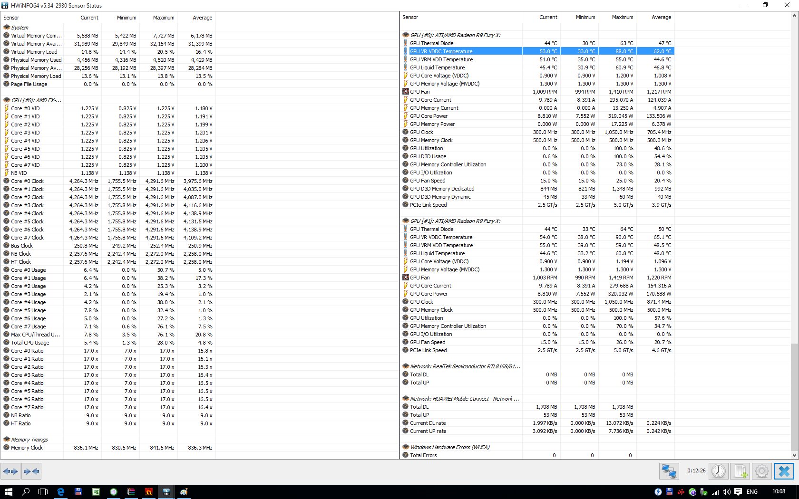Select the GPU D3D Memory Dedicated row
Viewport: 799px width, 499px height.
coord(537,189)
